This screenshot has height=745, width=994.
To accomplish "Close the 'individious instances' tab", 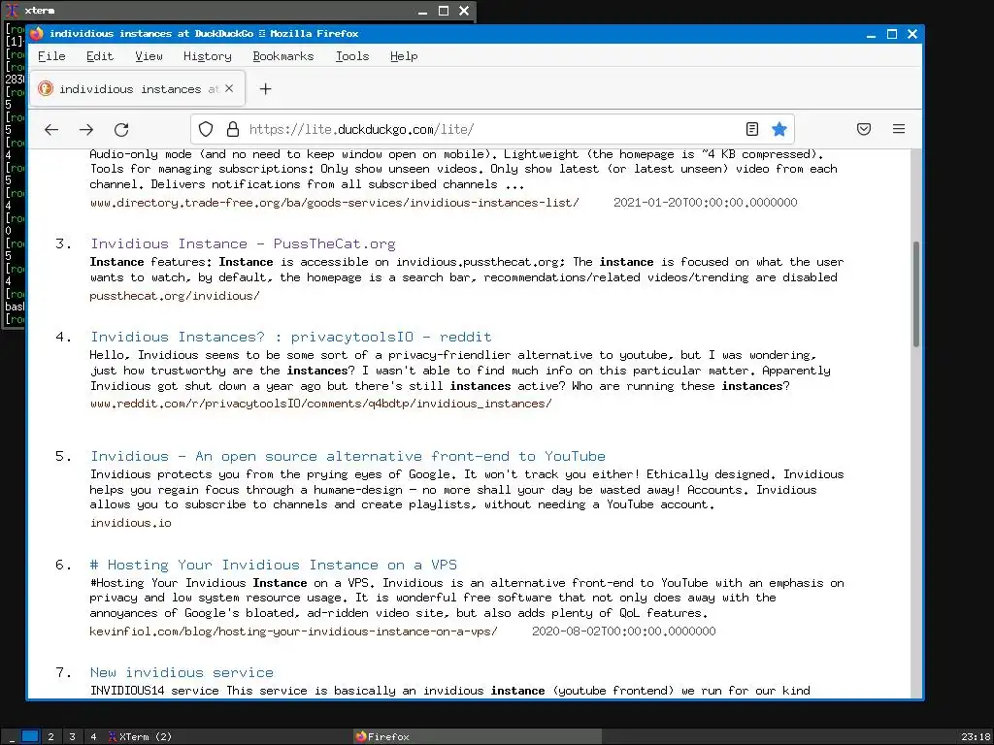I will pyautogui.click(x=229, y=88).
